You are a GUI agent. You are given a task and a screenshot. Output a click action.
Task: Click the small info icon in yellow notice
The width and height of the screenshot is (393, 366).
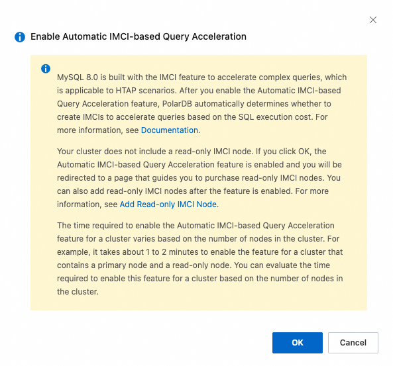pos(46,68)
